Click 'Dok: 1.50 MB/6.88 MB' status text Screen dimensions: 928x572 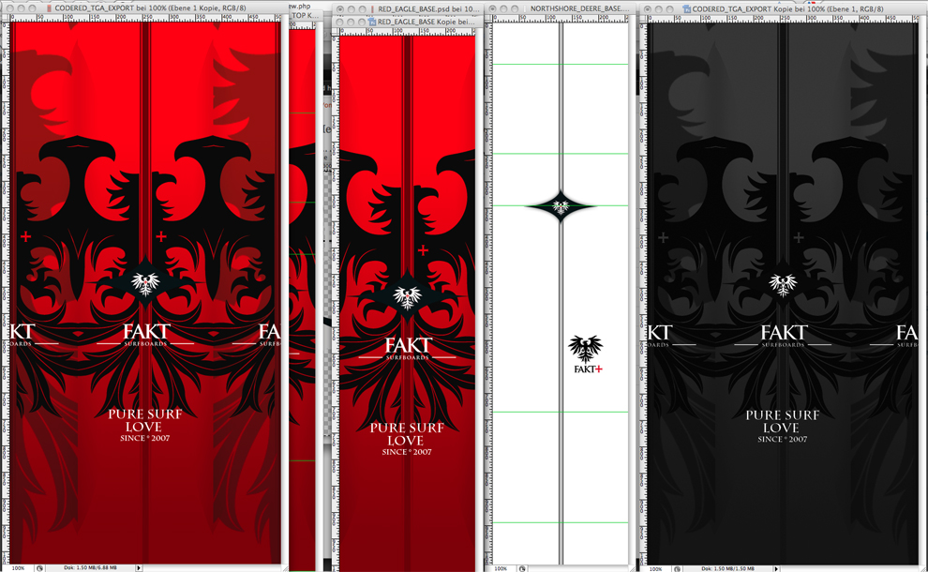(x=90, y=568)
